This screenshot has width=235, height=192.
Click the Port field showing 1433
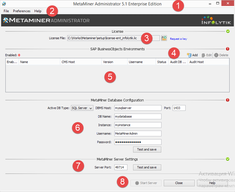[179, 108]
